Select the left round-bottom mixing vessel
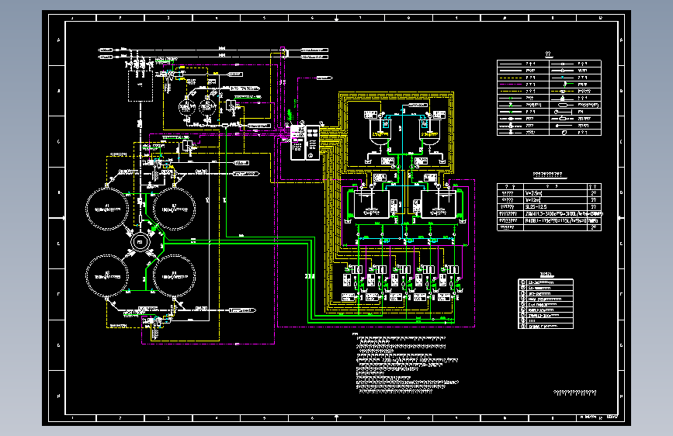Image resolution: width=673 pixels, height=436 pixels. point(380,133)
